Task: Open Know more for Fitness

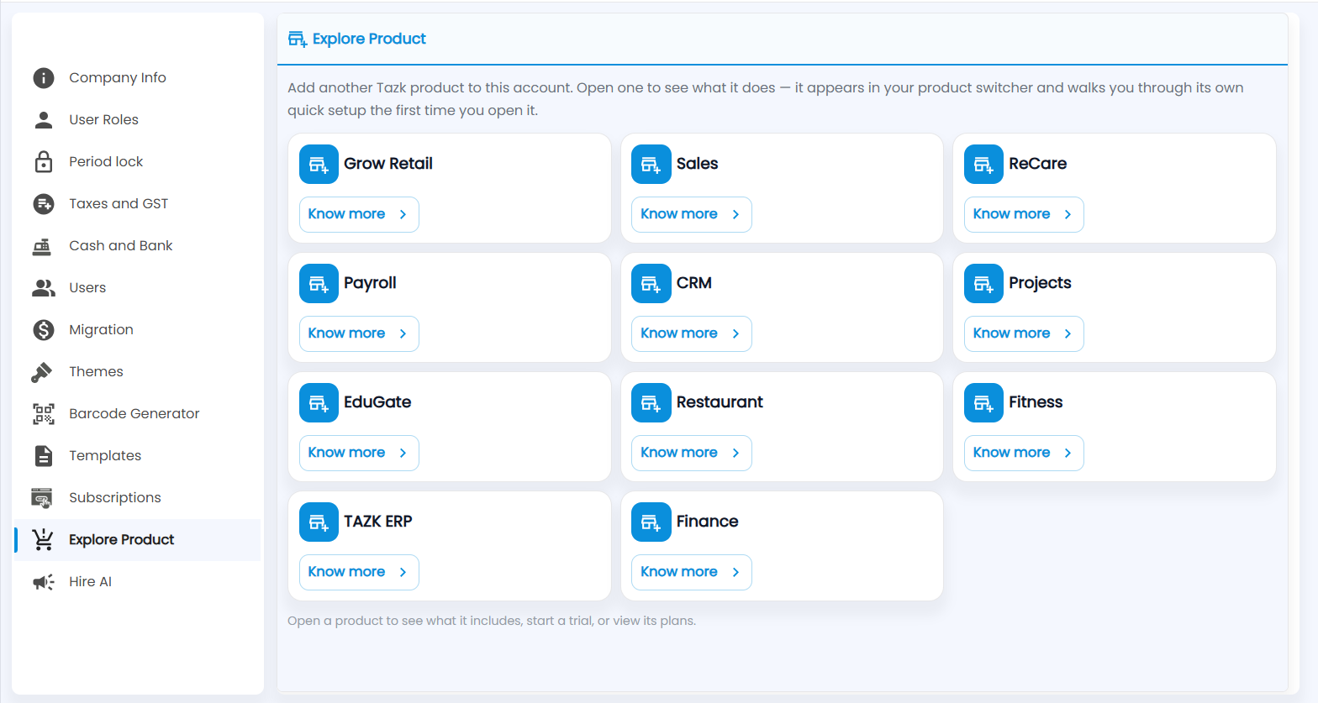Action: [1024, 453]
